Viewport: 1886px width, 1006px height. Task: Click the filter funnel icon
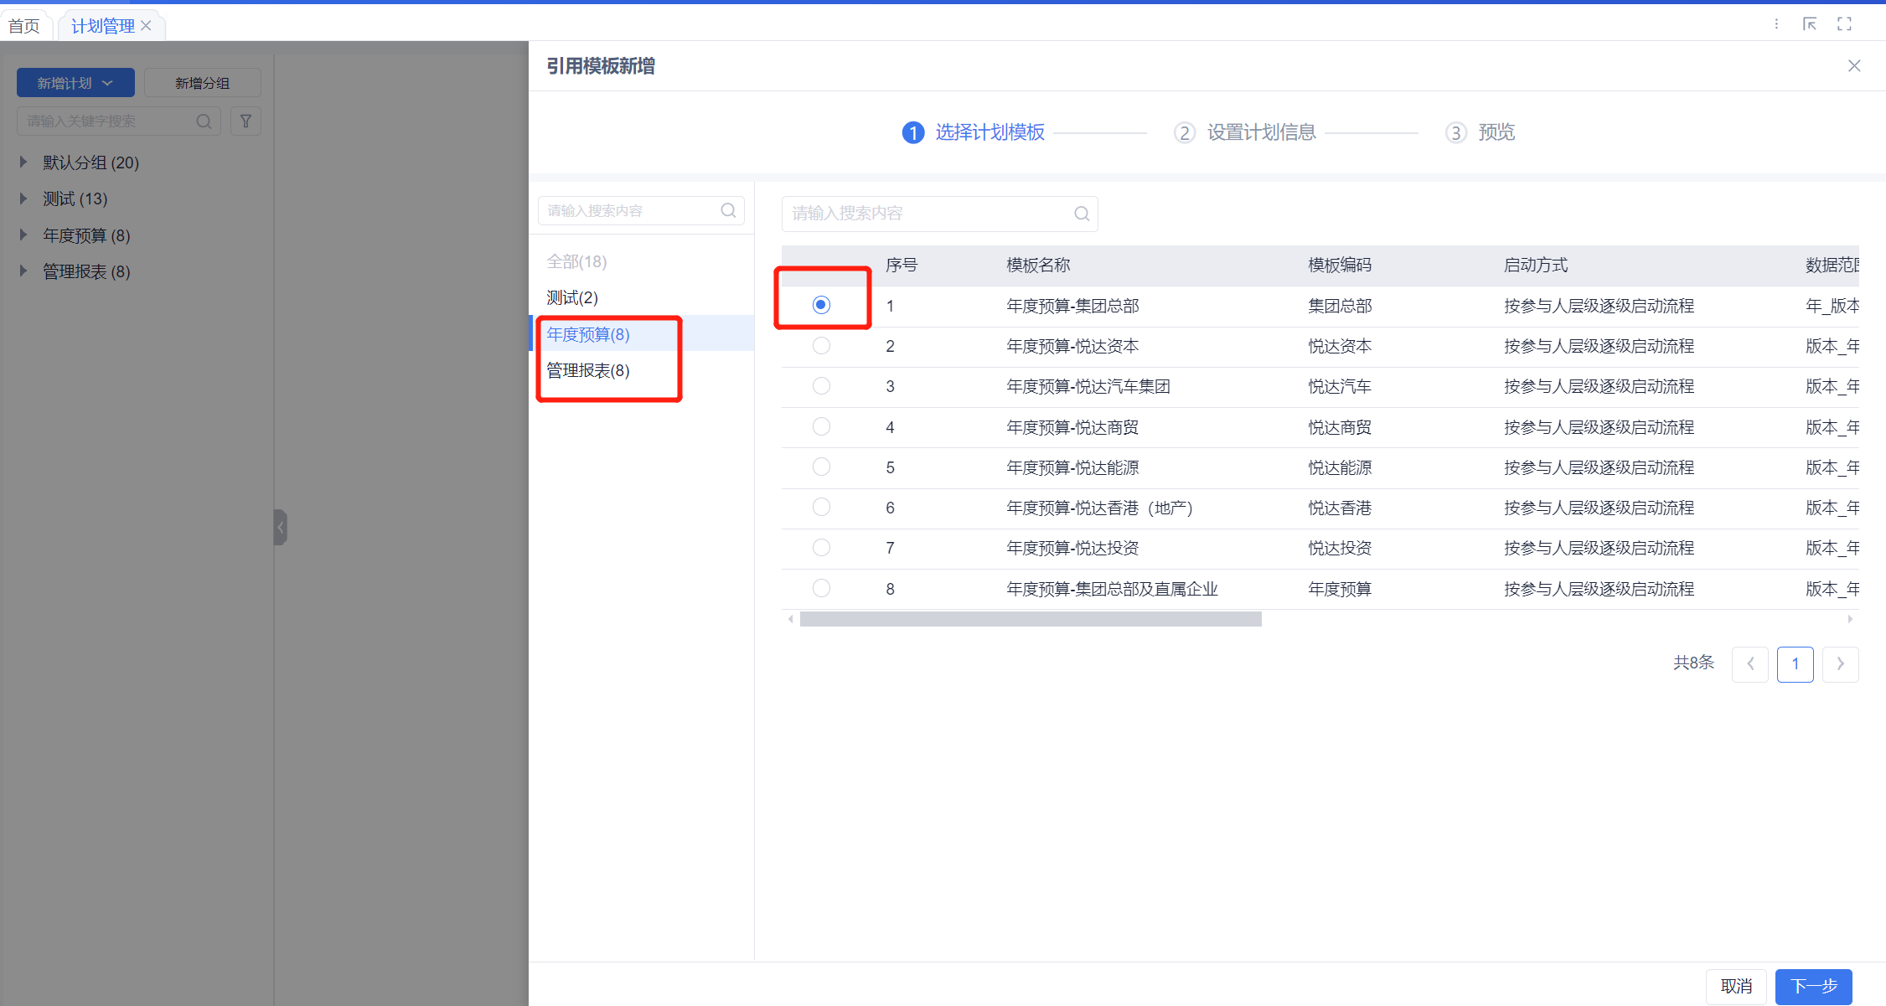click(245, 121)
